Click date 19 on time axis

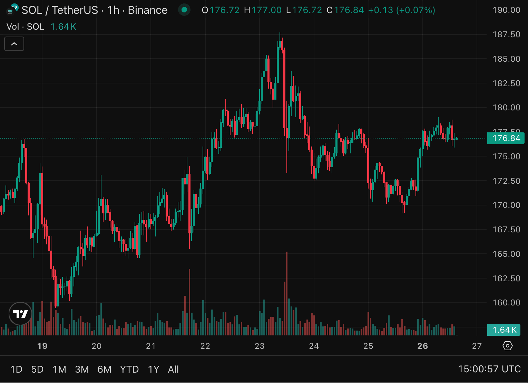(42, 346)
